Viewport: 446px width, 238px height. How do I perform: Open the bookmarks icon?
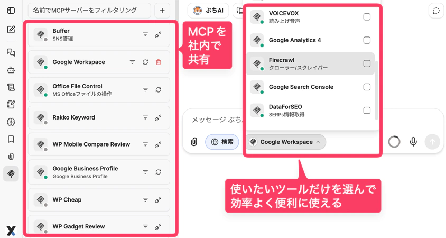click(x=11, y=139)
